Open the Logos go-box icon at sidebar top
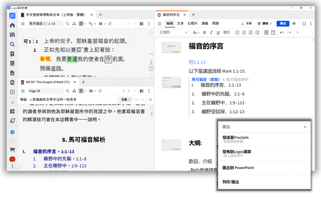The image size is (321, 201). pos(12,16)
